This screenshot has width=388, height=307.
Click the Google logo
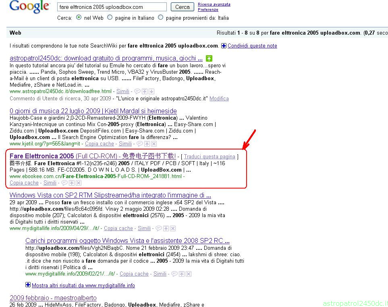pos(30,7)
